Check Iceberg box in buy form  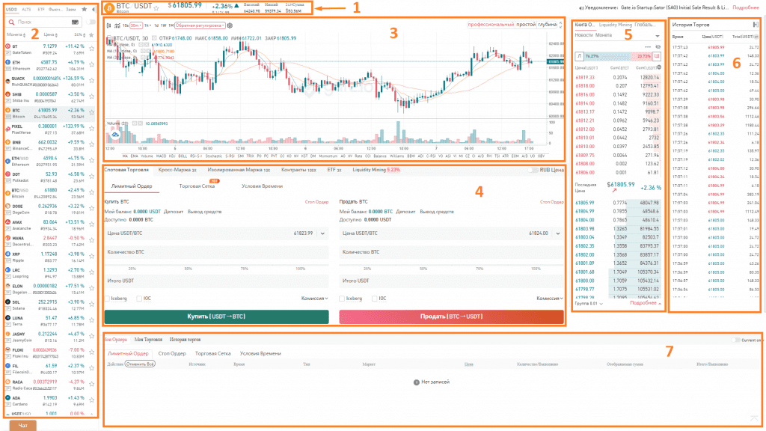coord(107,298)
